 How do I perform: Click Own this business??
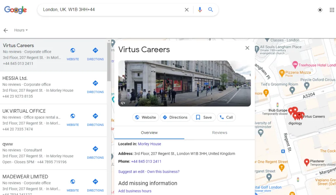coord(163,172)
